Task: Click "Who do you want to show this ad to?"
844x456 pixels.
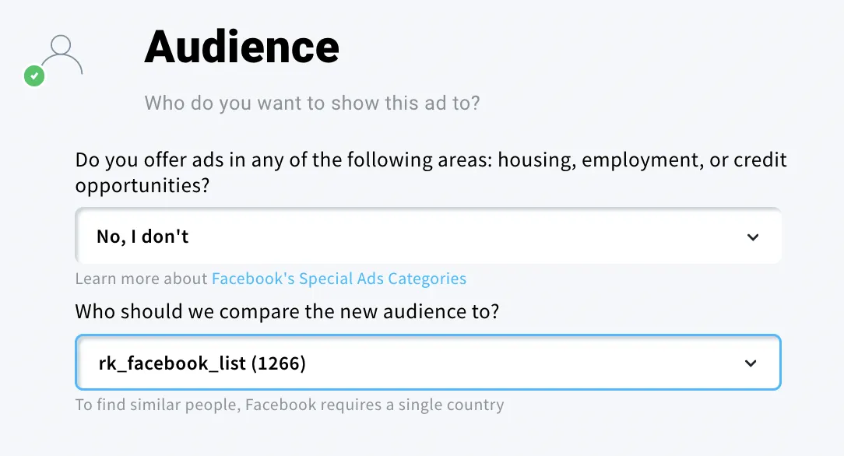Action: coord(312,103)
